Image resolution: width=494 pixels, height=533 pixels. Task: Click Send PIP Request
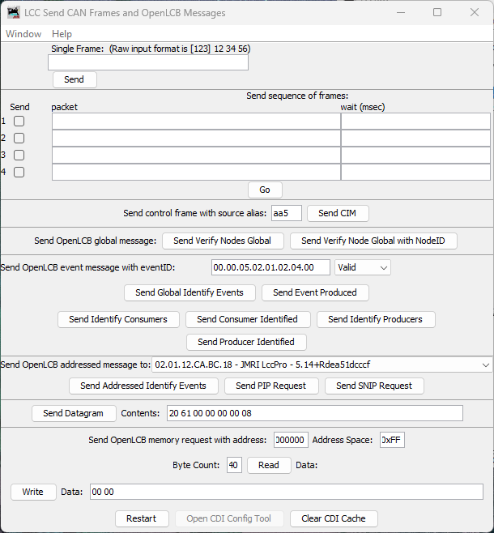(271, 386)
